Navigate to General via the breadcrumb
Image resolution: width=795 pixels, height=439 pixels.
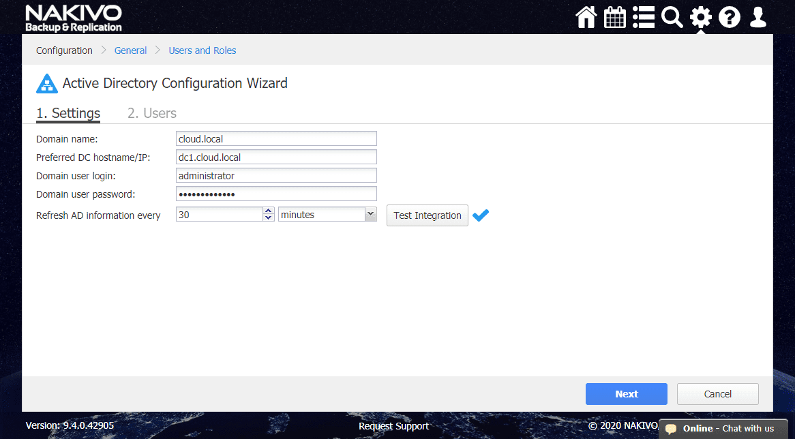[x=130, y=50]
